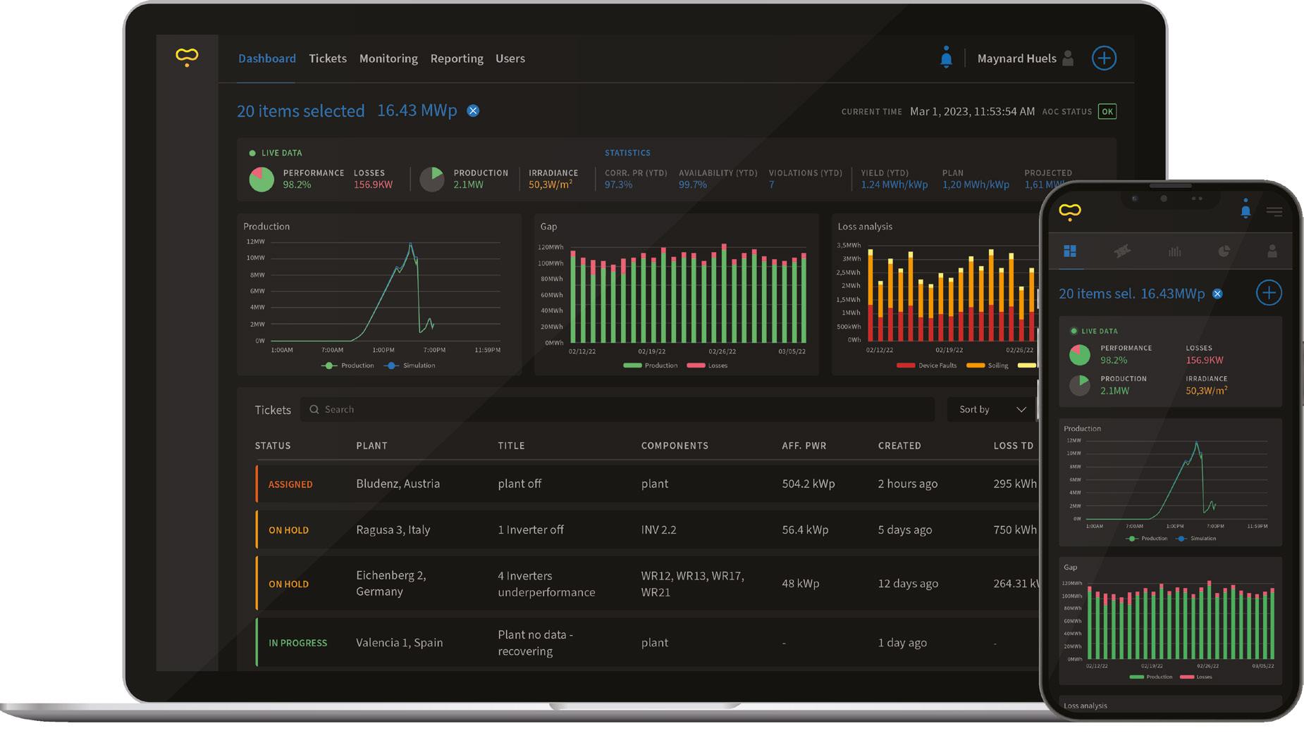Screen dimensions: 1304x733
Task: Tap the bar chart tab icon on phone
Action: tap(1174, 251)
